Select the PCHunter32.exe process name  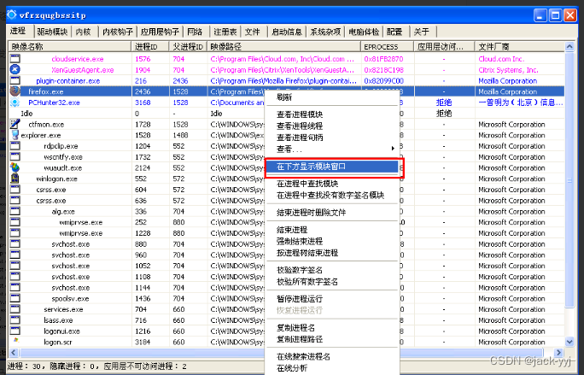pyautogui.click(x=54, y=103)
